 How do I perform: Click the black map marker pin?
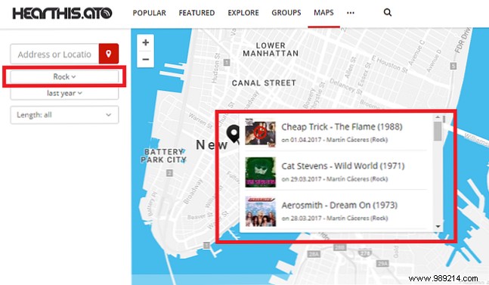coord(233,134)
